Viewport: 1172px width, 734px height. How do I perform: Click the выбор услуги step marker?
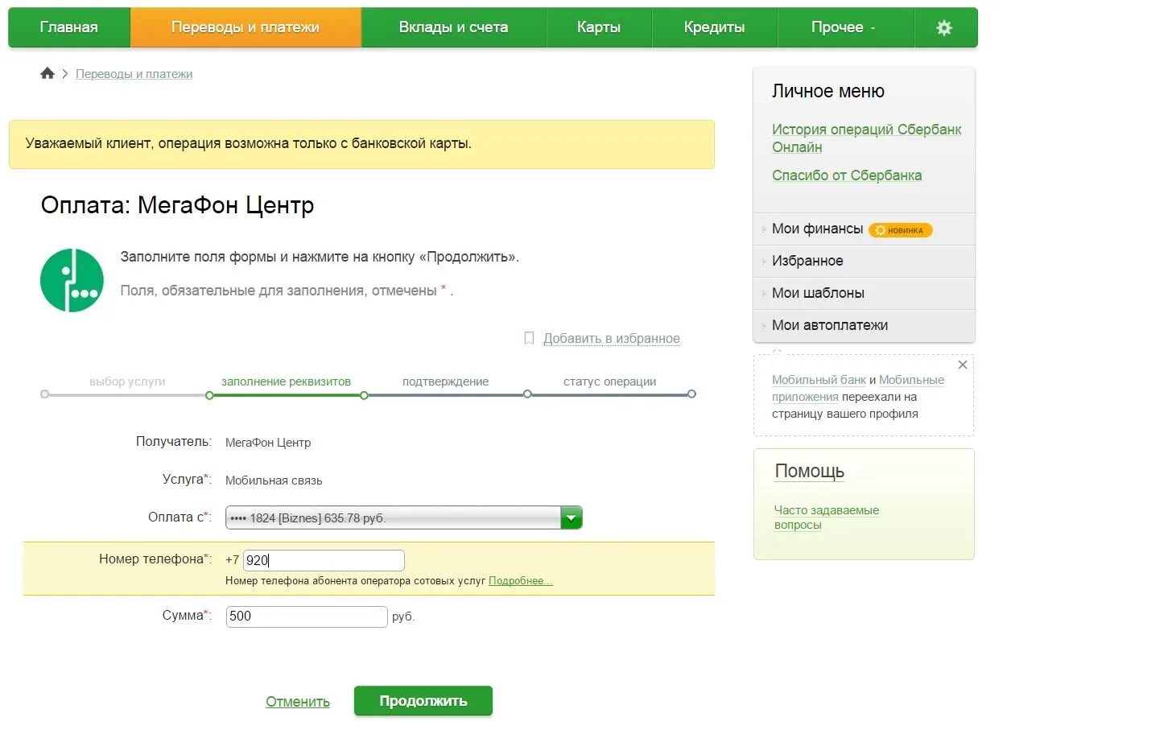pyautogui.click(x=45, y=394)
